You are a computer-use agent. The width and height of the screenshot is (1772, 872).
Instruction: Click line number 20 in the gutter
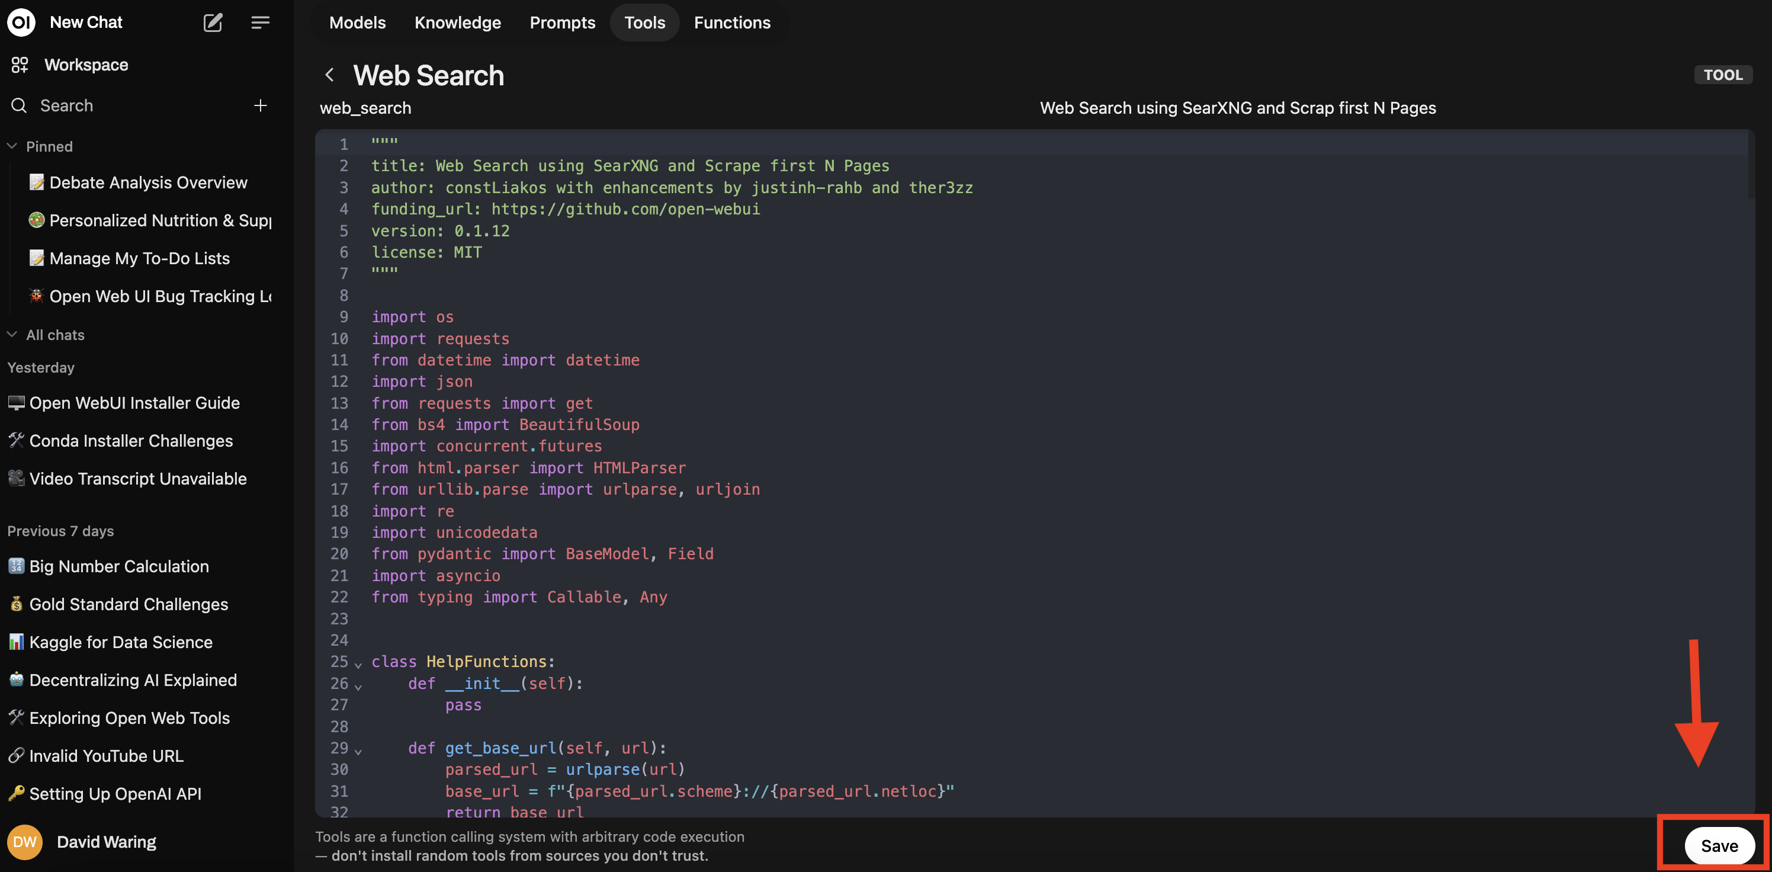point(339,554)
